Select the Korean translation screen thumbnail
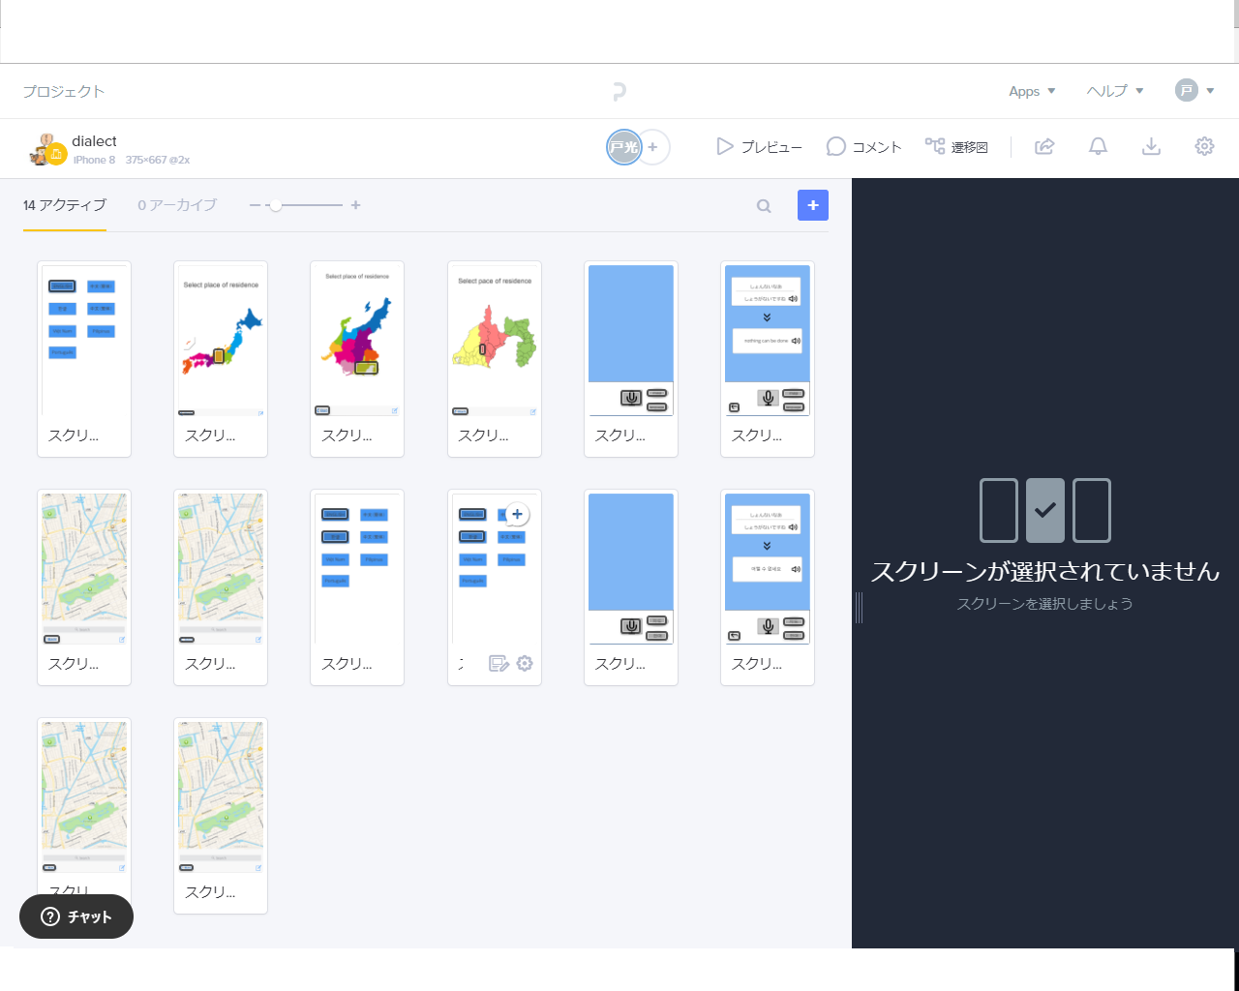 point(768,569)
